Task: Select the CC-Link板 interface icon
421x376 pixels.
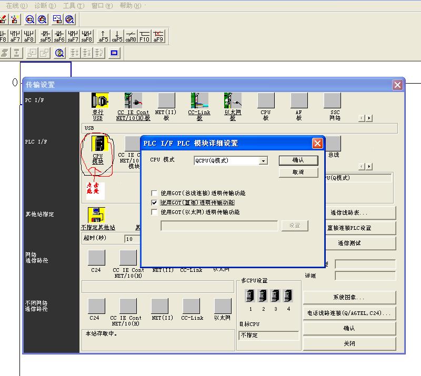Action: click(199, 100)
